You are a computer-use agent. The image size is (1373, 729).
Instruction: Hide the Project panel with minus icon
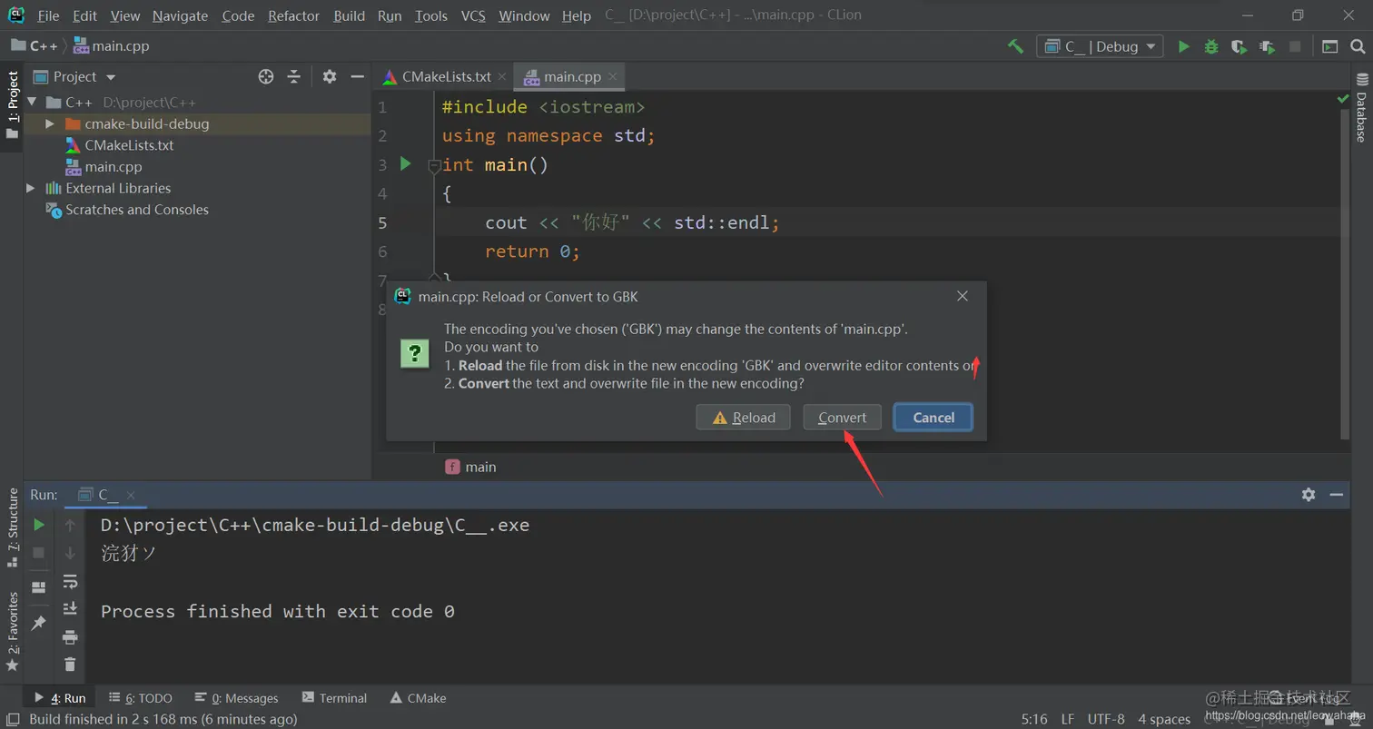[358, 77]
